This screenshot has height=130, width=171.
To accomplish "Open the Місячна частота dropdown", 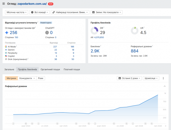I will click(x=16, y=12).
